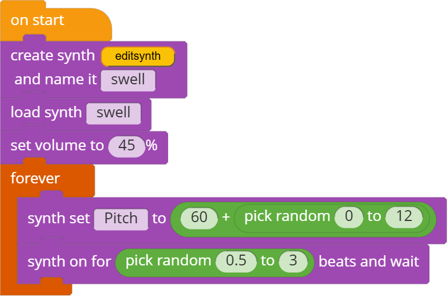Select the on start hat block
Image resolution: width=447 pixels, height=303 pixels.
[x=37, y=21]
